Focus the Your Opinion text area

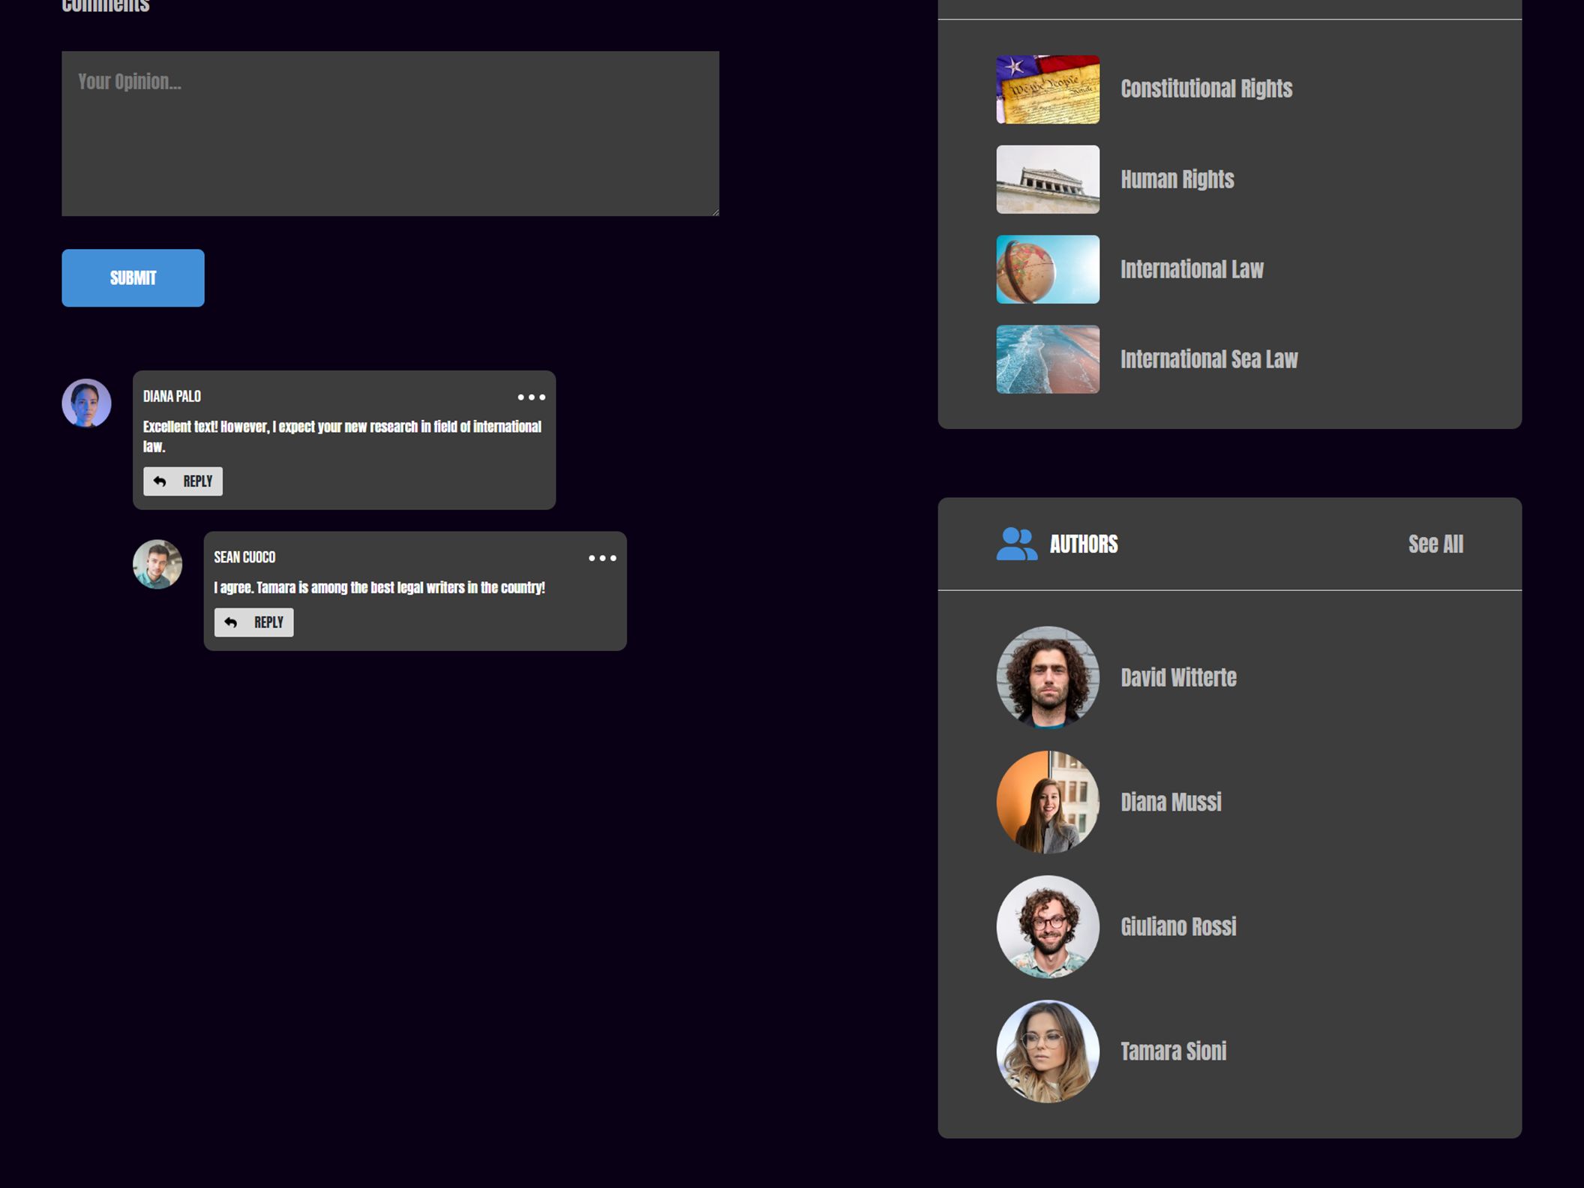click(390, 133)
